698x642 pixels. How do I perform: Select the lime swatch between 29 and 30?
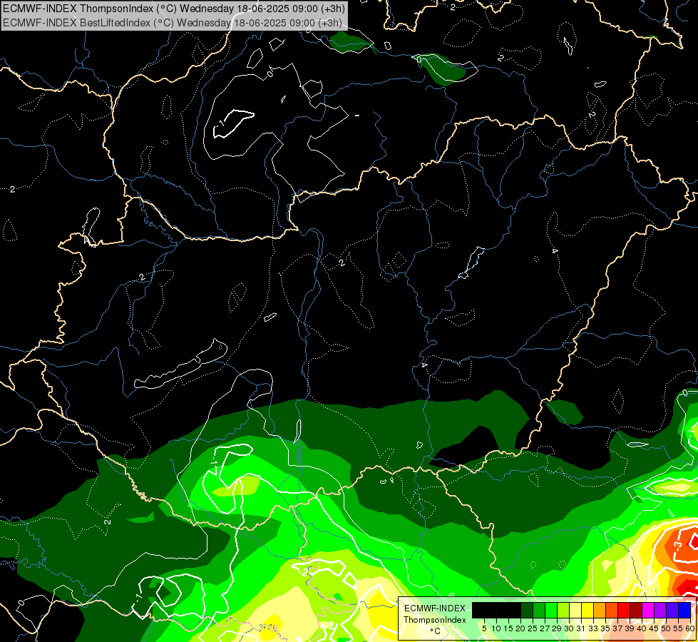[563, 610]
